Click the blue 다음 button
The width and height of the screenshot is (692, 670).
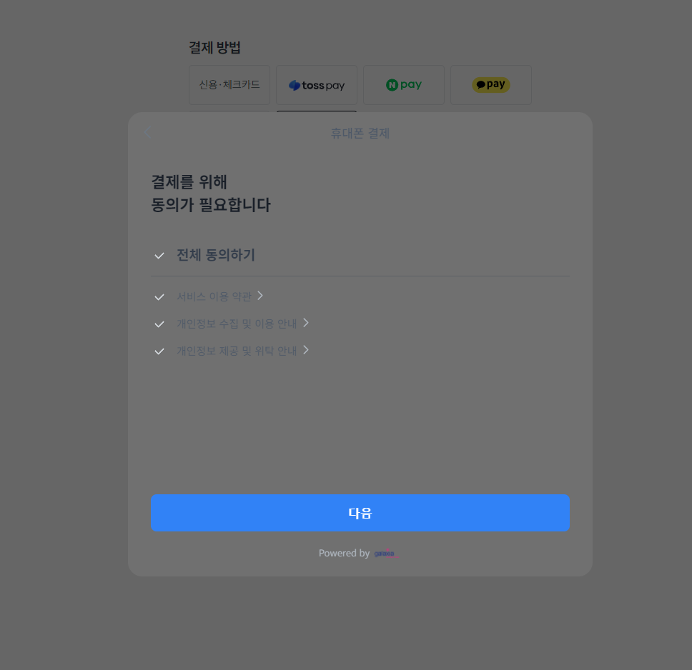pos(360,513)
